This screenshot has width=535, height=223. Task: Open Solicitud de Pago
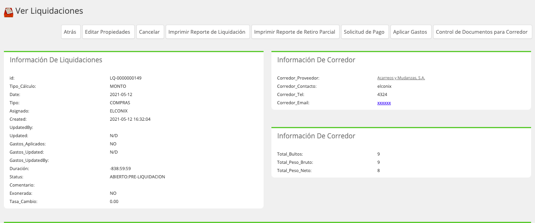click(364, 32)
